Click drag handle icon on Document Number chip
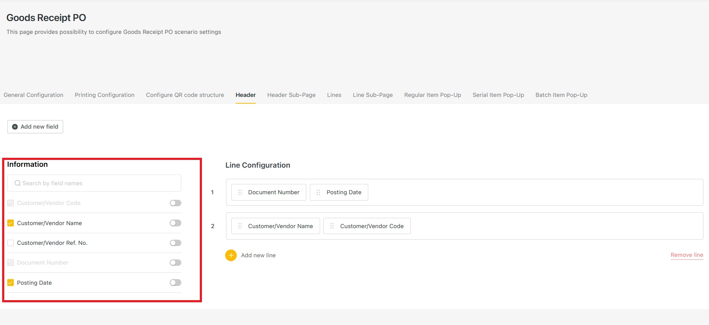 pyautogui.click(x=240, y=193)
